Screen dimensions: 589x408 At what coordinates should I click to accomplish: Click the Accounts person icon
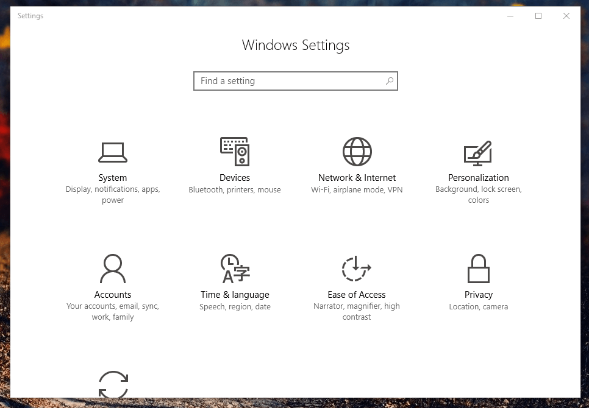(x=113, y=269)
